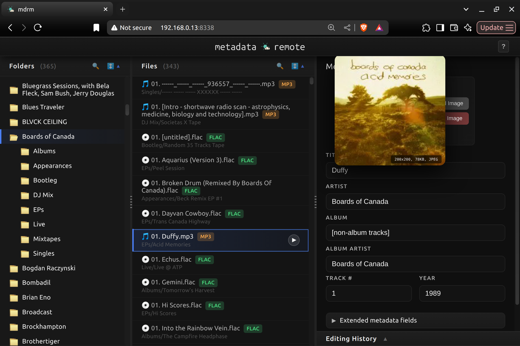Open the DJ Mix subfolder
The width and height of the screenshot is (520, 346).
tap(43, 195)
